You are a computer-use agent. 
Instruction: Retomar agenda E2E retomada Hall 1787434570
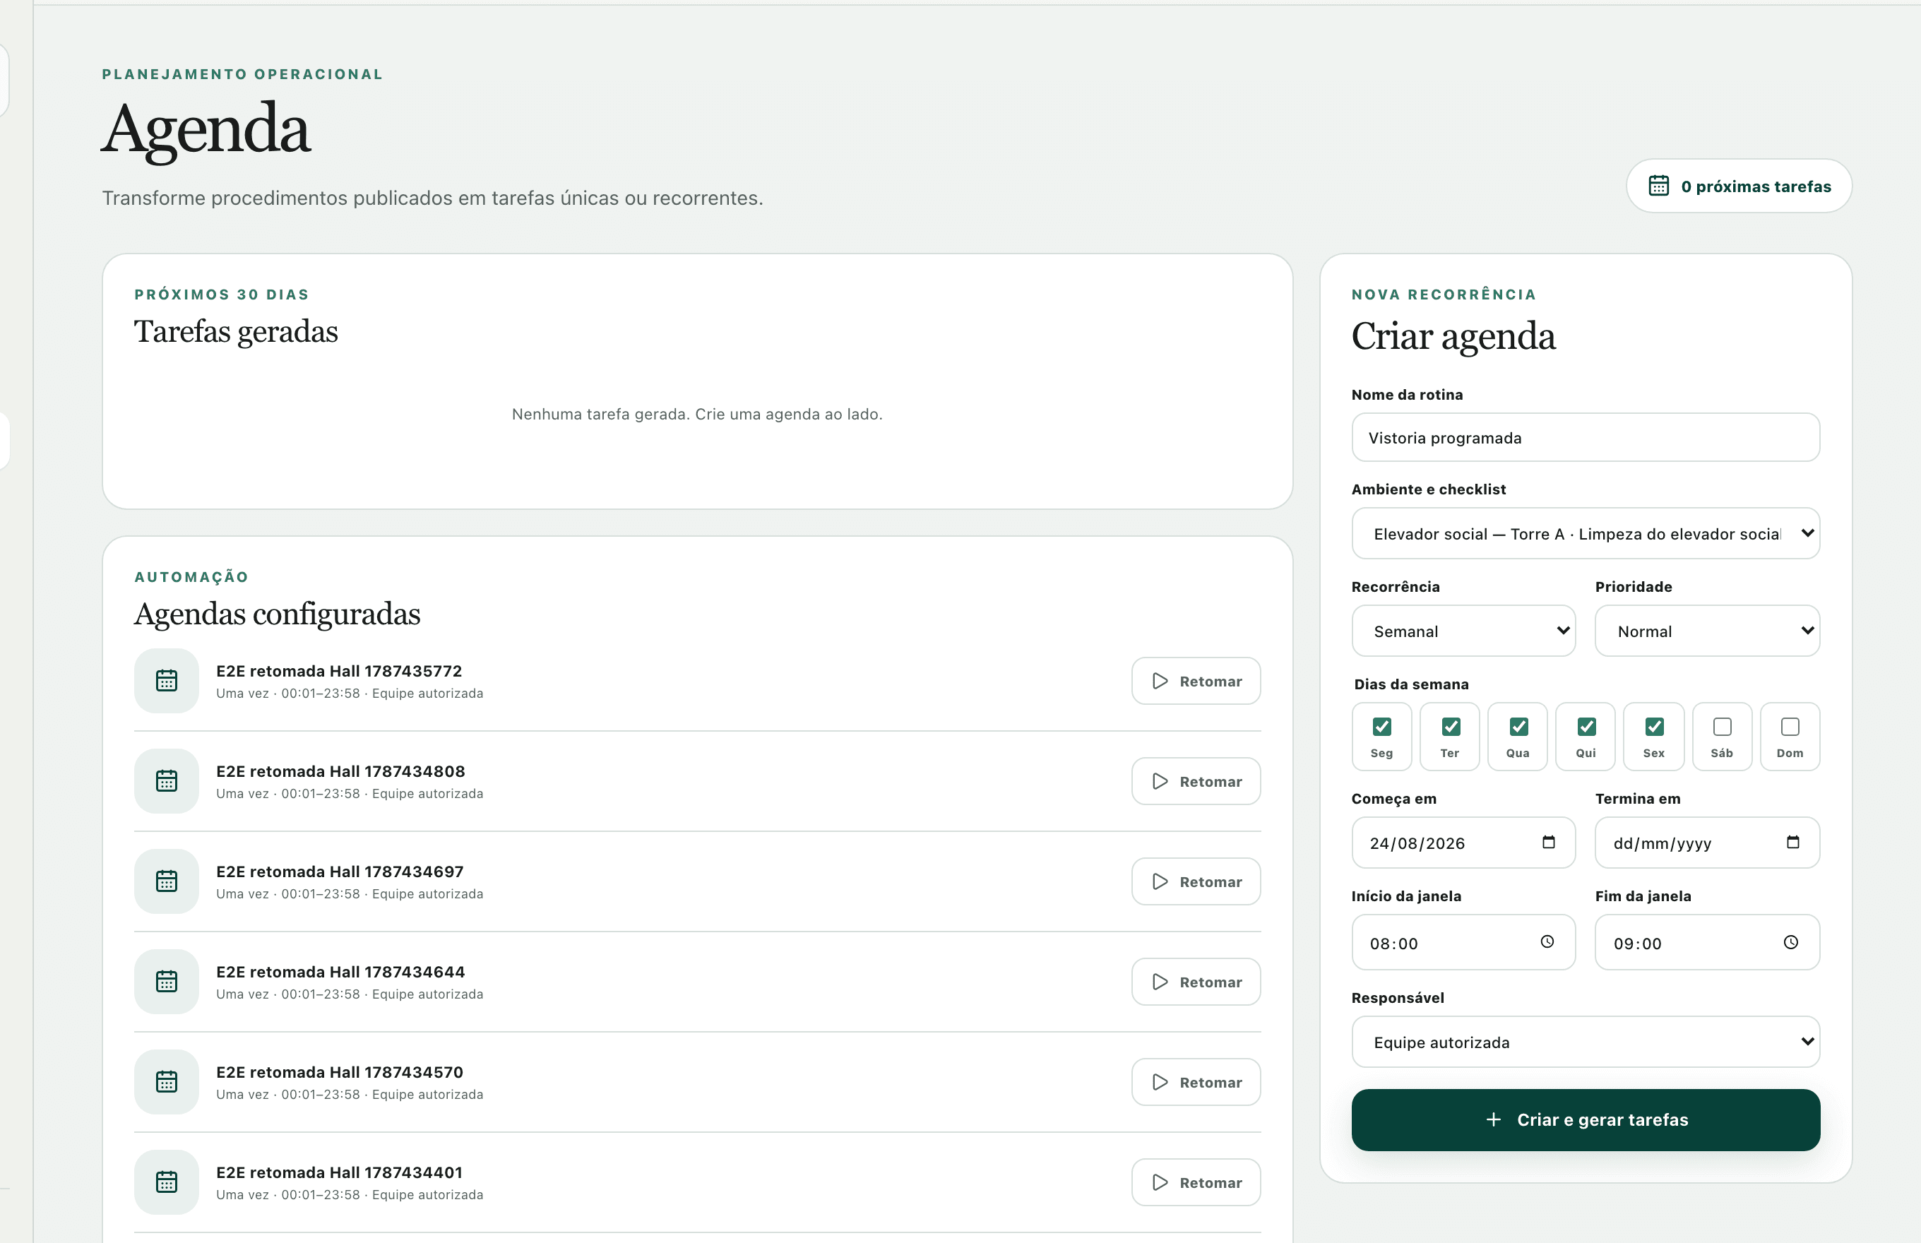tap(1196, 1081)
